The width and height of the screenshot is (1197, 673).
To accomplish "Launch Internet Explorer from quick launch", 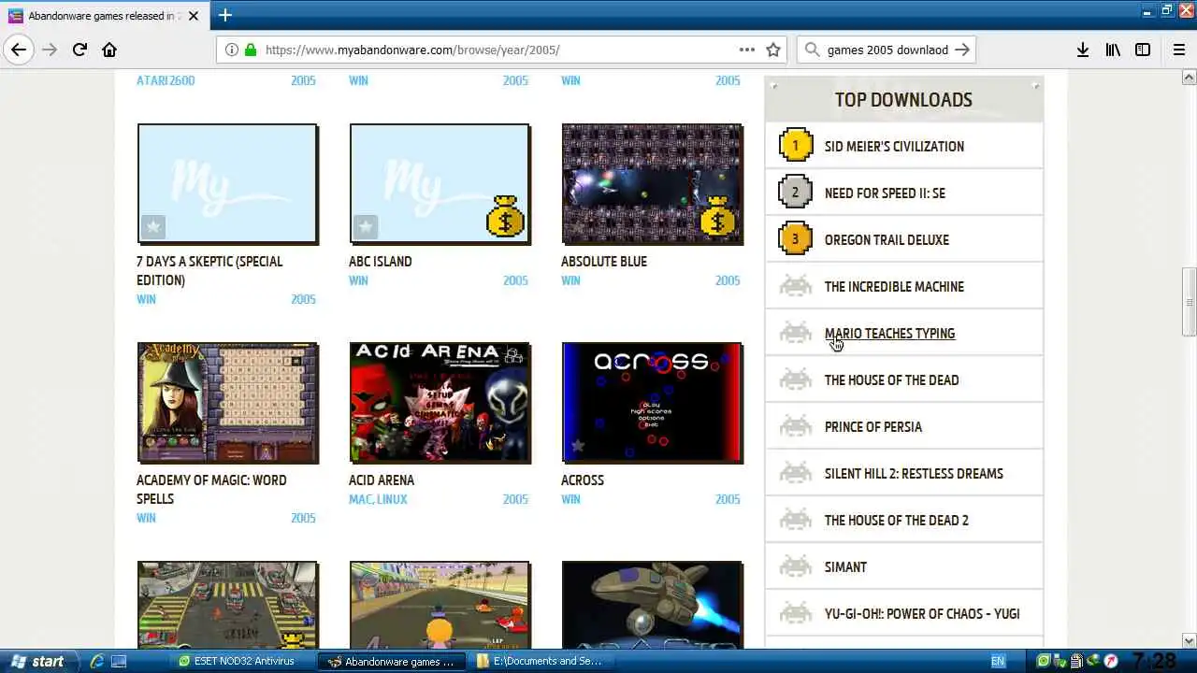I will pos(96,661).
